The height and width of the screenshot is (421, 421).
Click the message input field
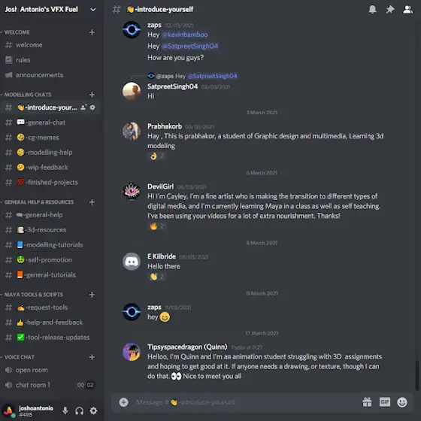(x=246, y=402)
